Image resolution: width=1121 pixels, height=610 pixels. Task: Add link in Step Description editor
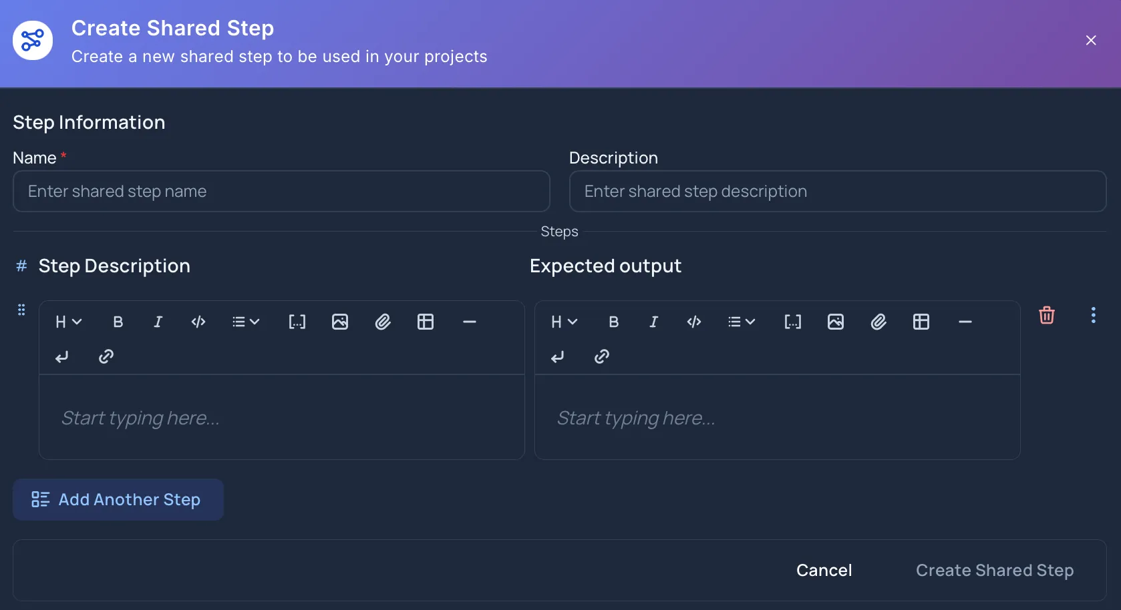point(106,356)
